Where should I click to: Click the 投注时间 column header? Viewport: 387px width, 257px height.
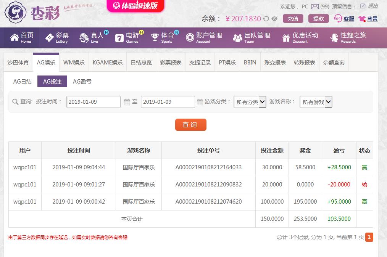point(79,151)
